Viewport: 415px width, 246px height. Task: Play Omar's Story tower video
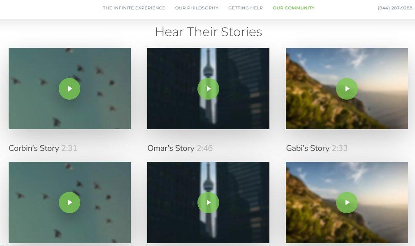208,89
